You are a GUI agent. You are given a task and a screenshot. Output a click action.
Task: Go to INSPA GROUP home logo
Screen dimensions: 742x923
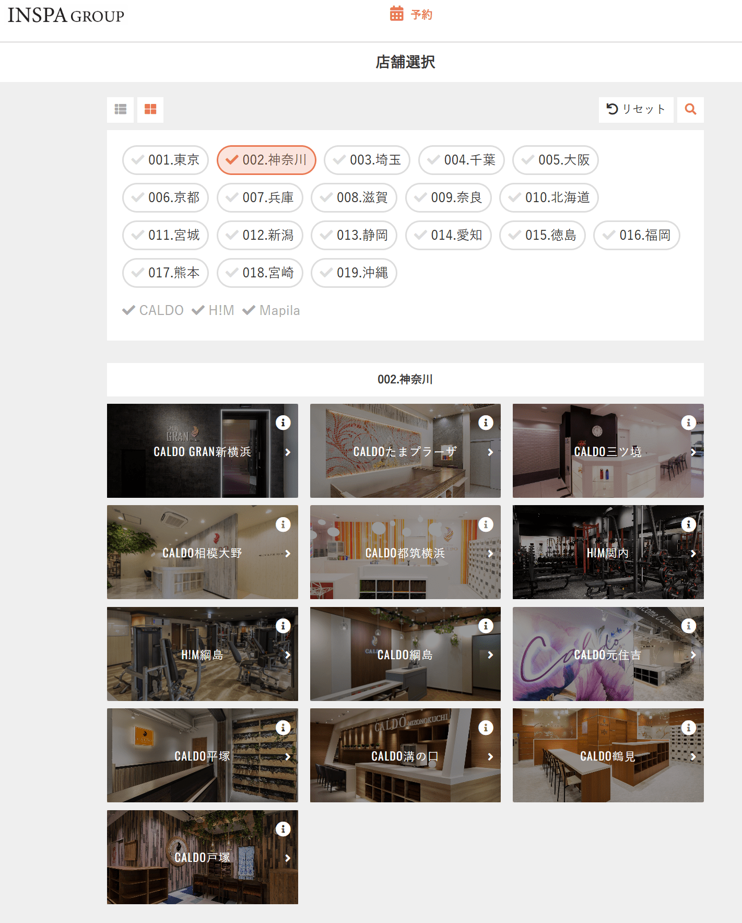66,15
